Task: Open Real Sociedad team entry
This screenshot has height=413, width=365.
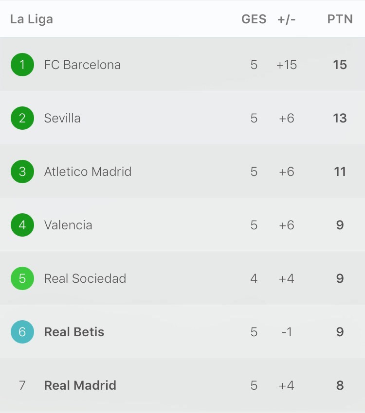Action: click(x=85, y=278)
